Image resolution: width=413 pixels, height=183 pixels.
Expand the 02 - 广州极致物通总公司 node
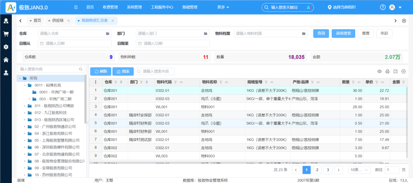(25, 127)
